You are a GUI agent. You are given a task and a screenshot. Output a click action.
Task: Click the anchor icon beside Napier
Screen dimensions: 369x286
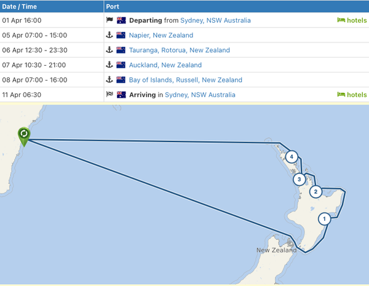tap(109, 35)
